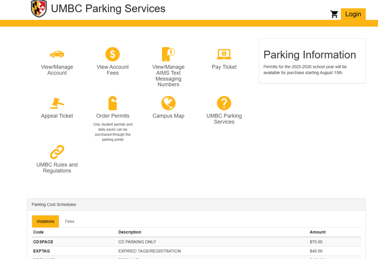Click the $75.00 amount cell
This screenshot has width=378, height=259.
(x=316, y=242)
